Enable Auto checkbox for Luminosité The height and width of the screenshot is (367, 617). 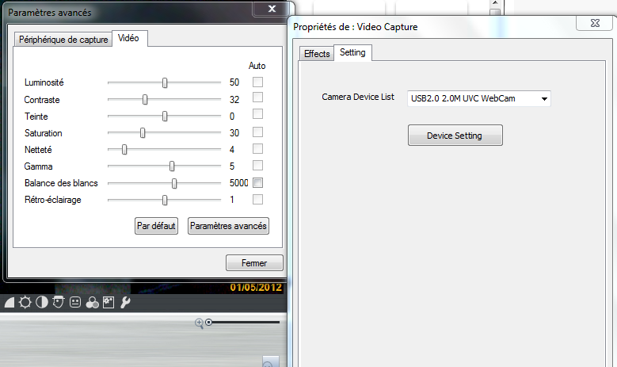tap(257, 82)
